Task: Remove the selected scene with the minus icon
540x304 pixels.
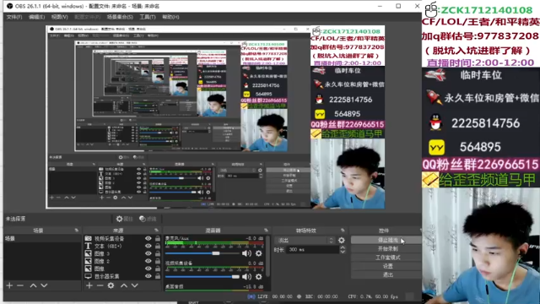Action: tap(20, 285)
